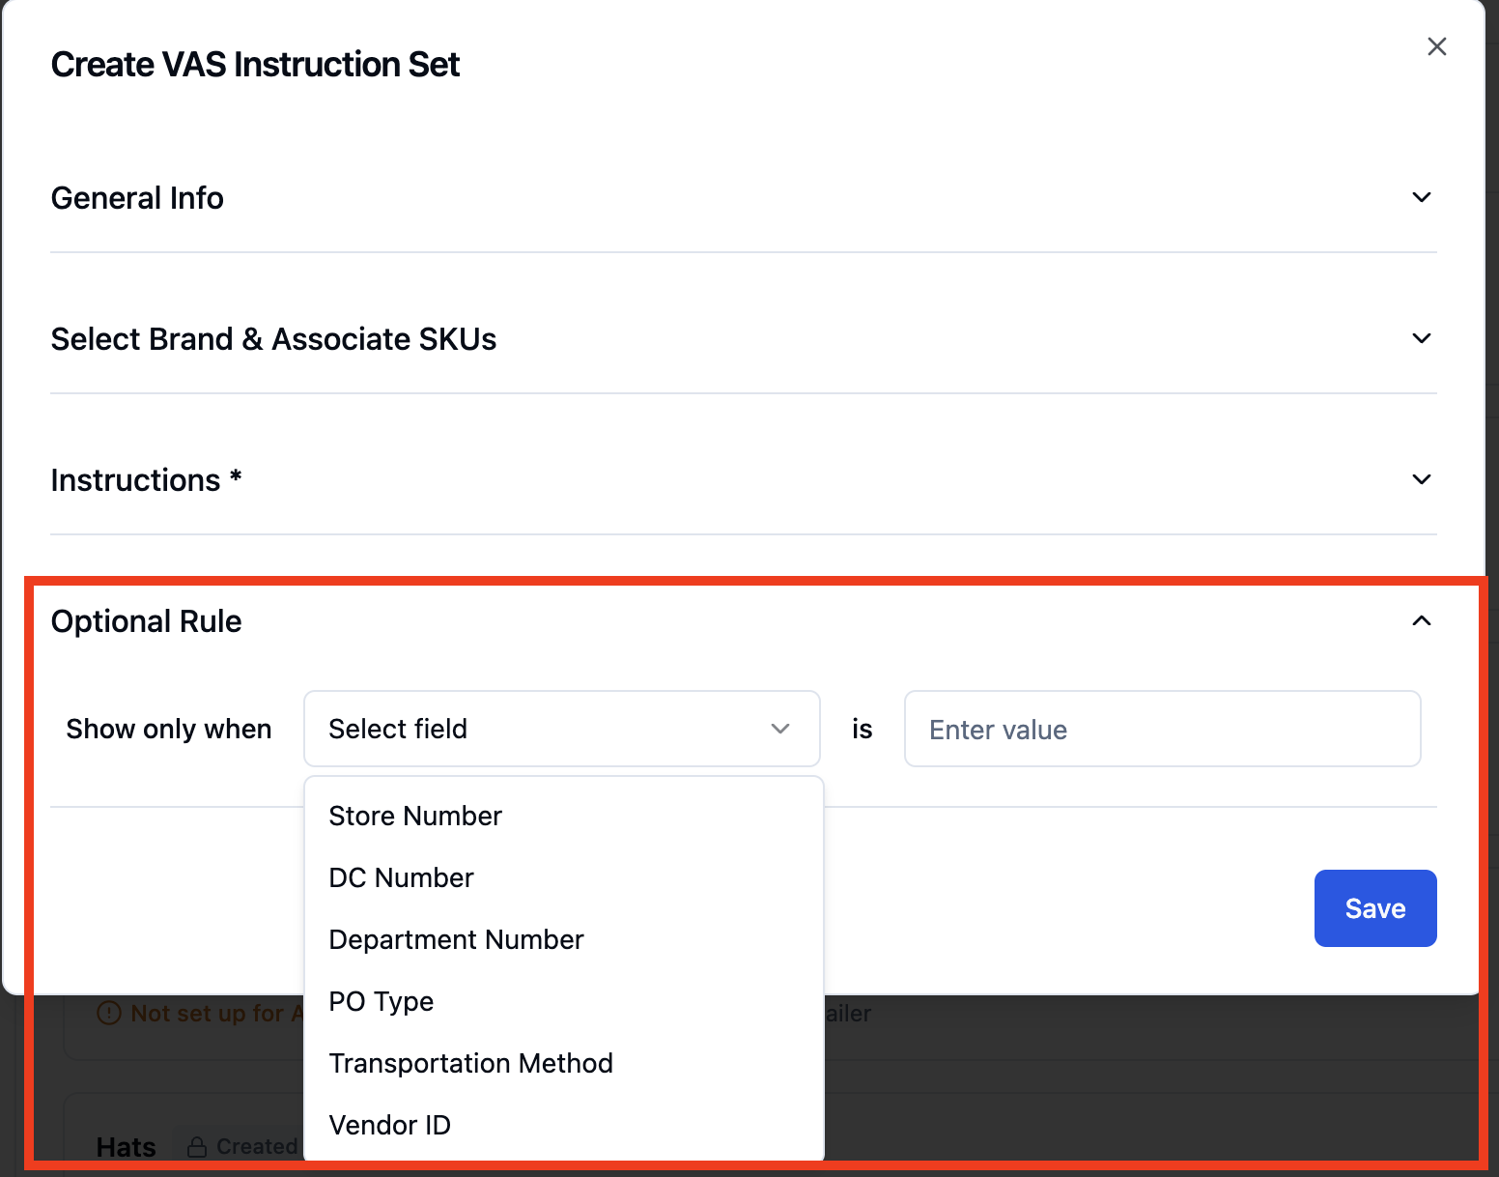Collapse the Optional Rule section chevron
Screen dimensions: 1499x1177
(1421, 620)
